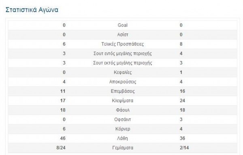Click the Ασίστ row label
The height and width of the screenshot is (155, 243).
click(x=123, y=35)
